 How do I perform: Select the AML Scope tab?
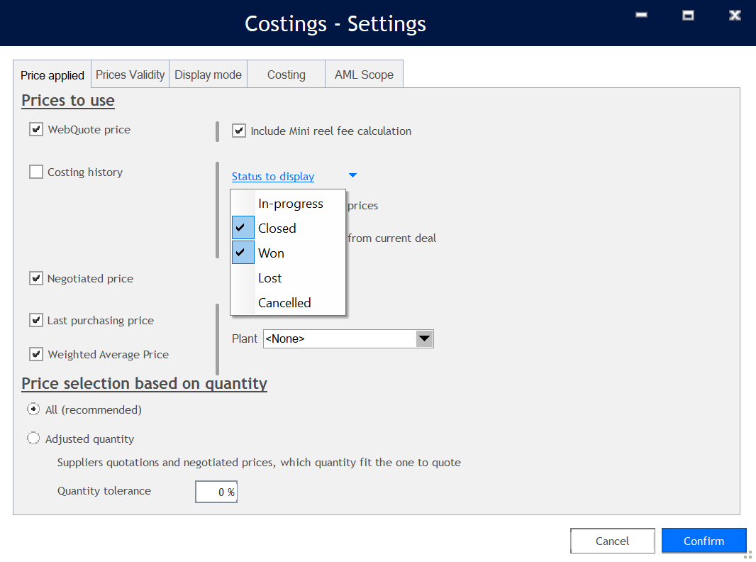(364, 75)
